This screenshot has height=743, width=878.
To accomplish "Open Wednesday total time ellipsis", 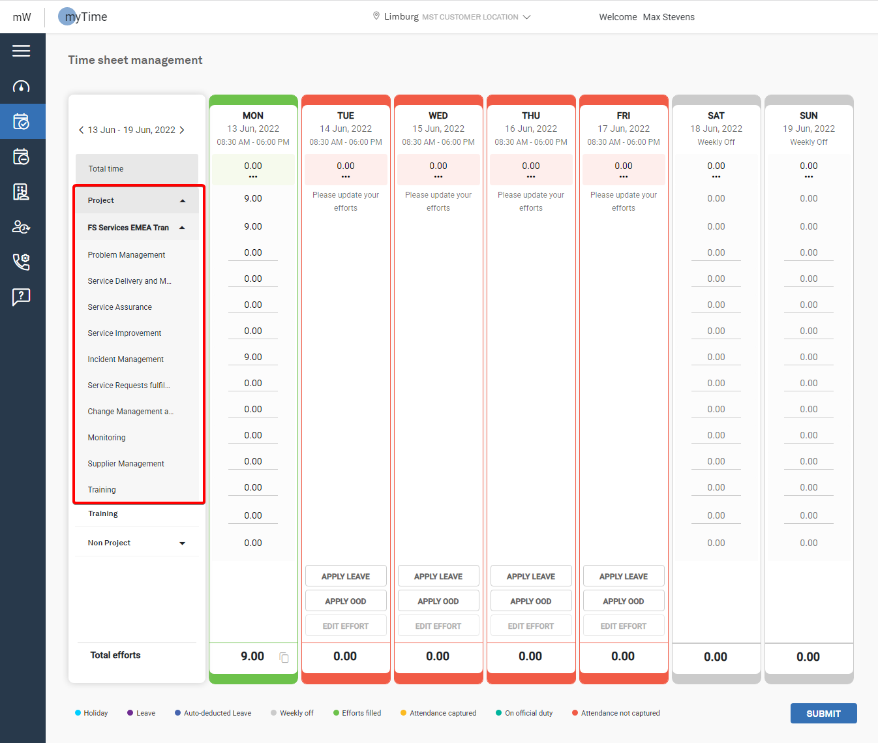I will tap(438, 177).
